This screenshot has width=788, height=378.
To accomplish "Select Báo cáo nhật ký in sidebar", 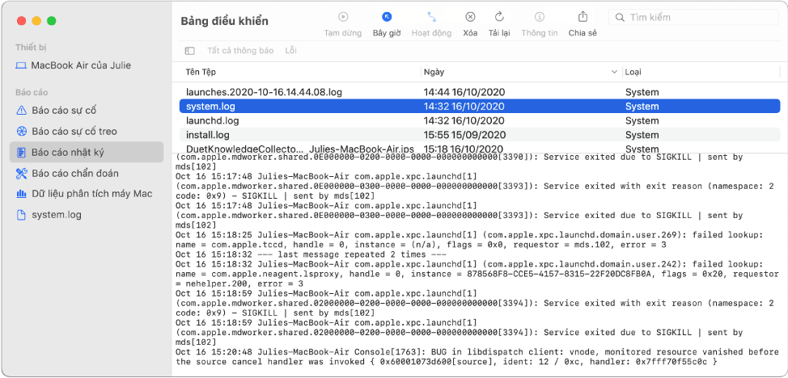I will click(87, 152).
